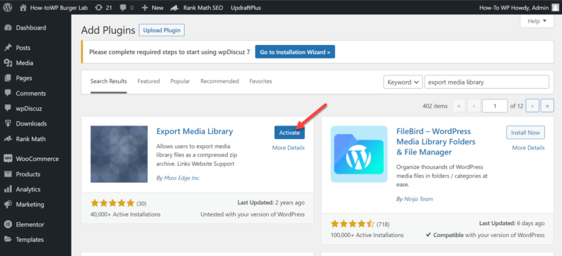Click the Comments icon in the sidebar
The image size is (562, 256).
tap(8, 93)
